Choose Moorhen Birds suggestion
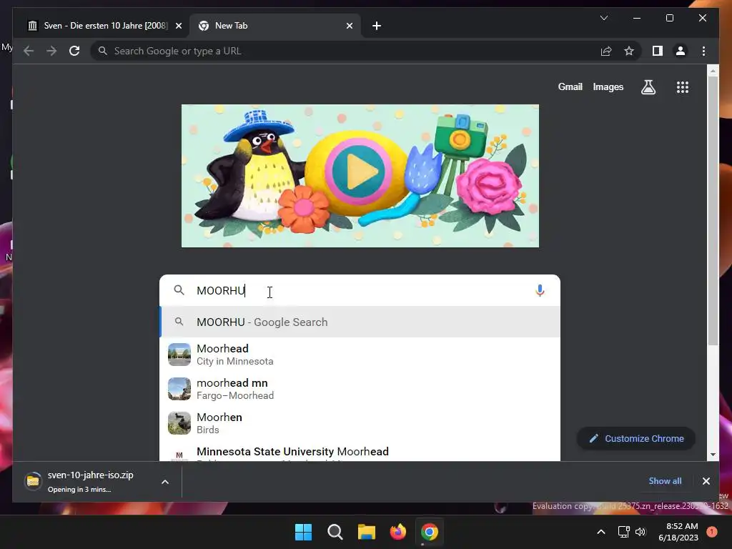Screen dimensions: 732x549 pos(360,423)
